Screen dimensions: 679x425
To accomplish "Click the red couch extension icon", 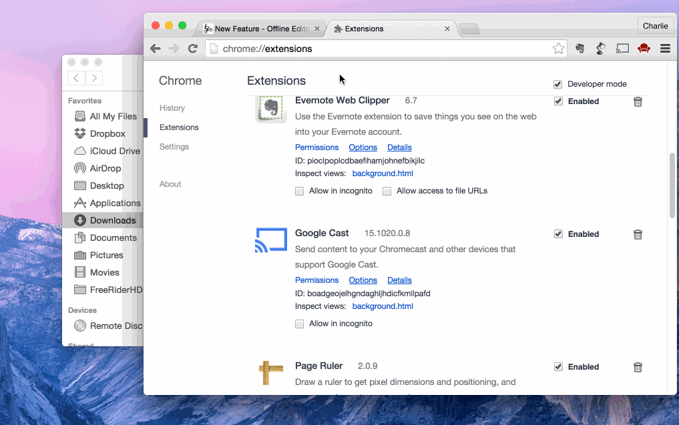I will pos(644,49).
